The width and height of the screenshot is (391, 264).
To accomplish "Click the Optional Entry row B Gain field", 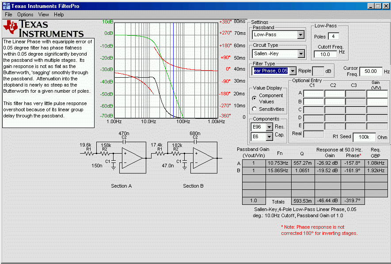I will pyautogui.click(x=377, y=102).
